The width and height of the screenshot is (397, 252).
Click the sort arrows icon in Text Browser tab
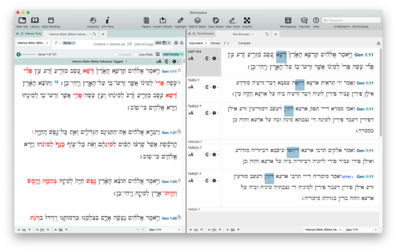pyautogui.click(x=267, y=34)
